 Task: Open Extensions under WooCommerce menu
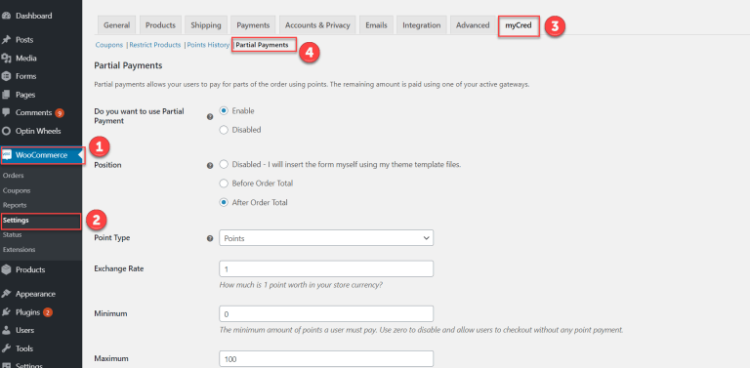coord(20,250)
